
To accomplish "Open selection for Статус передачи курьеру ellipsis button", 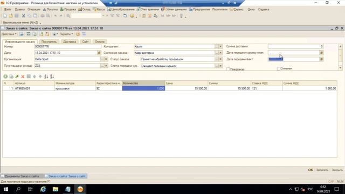I will 217,66.
